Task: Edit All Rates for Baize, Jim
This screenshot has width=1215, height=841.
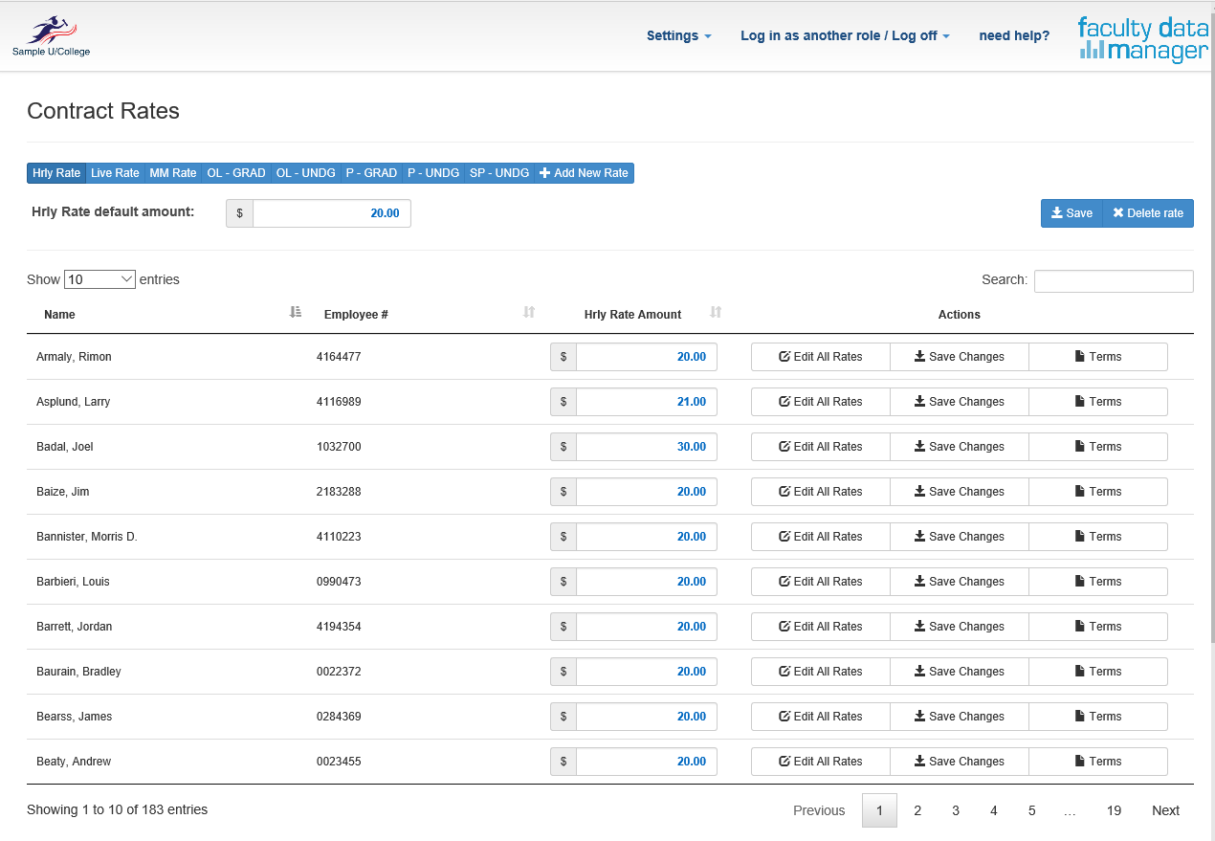Action: coord(821,492)
